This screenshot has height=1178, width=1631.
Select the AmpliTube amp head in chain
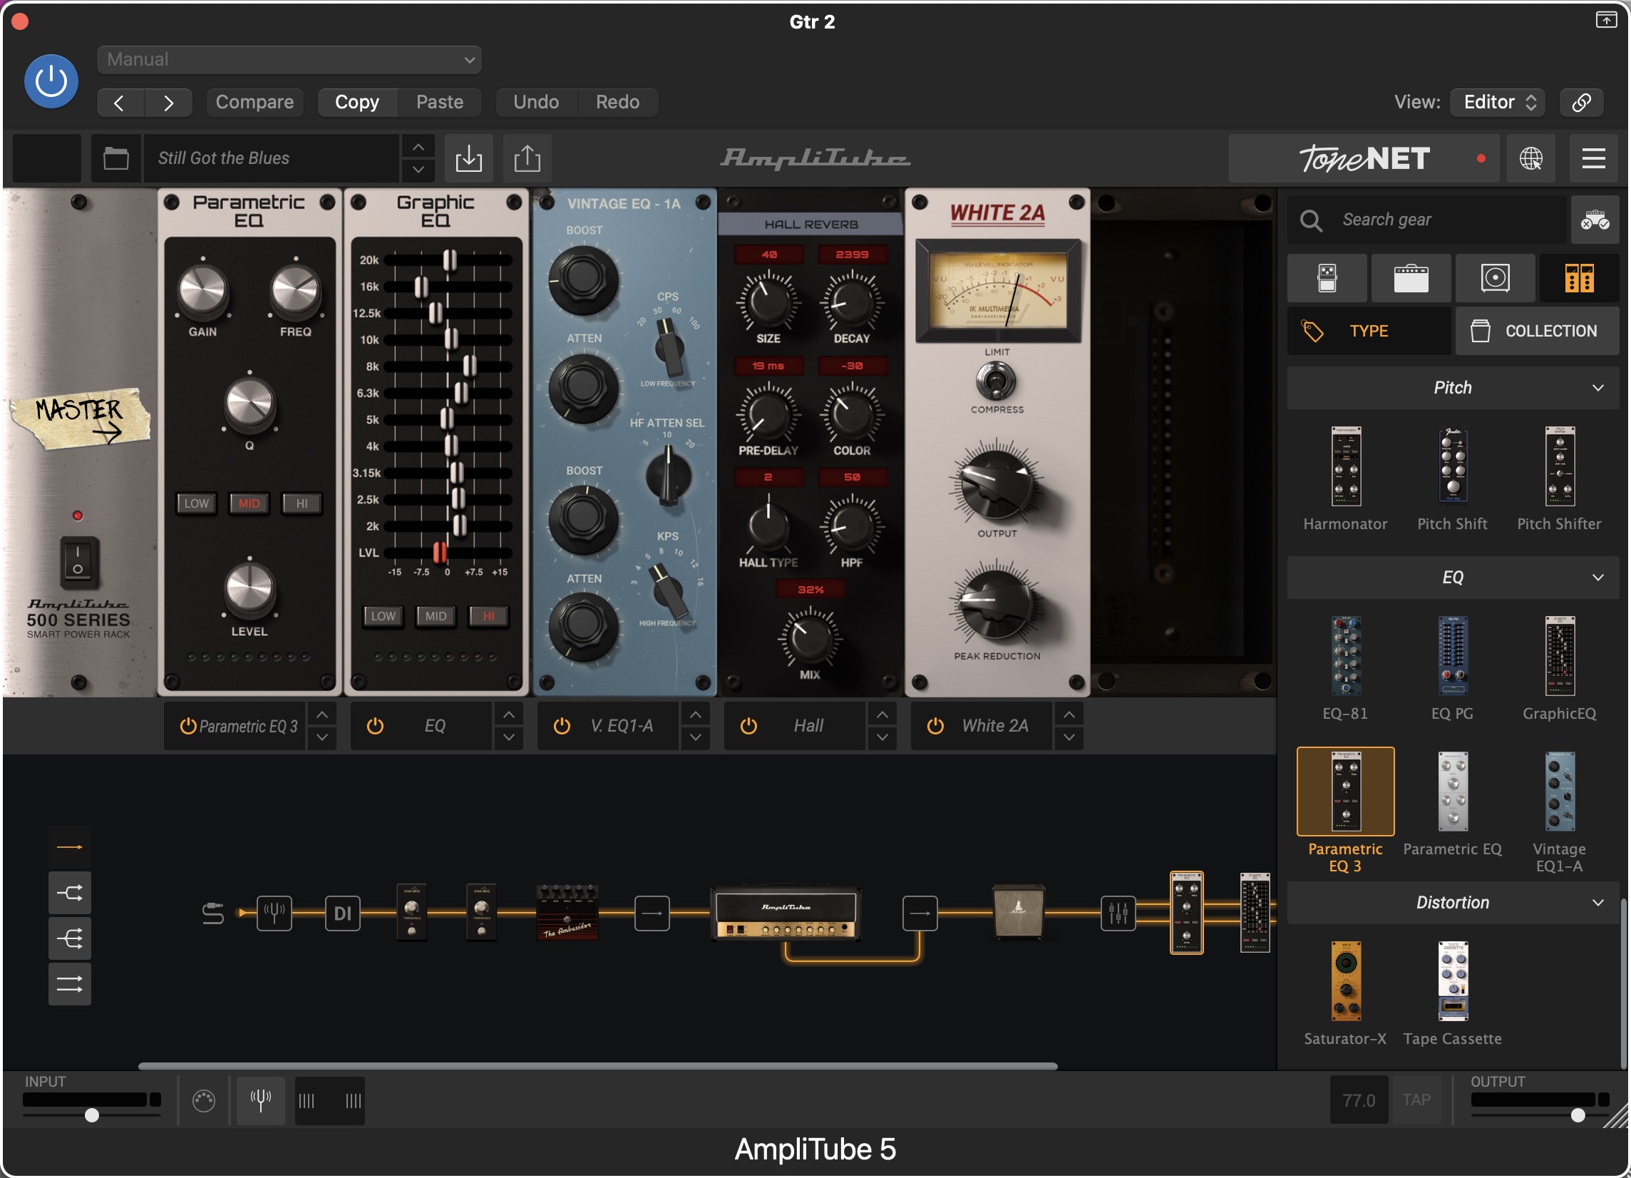click(x=786, y=913)
